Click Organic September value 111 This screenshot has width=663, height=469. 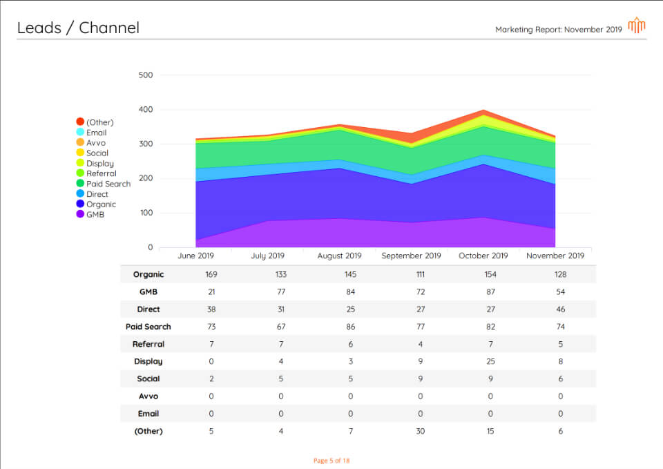click(x=421, y=274)
